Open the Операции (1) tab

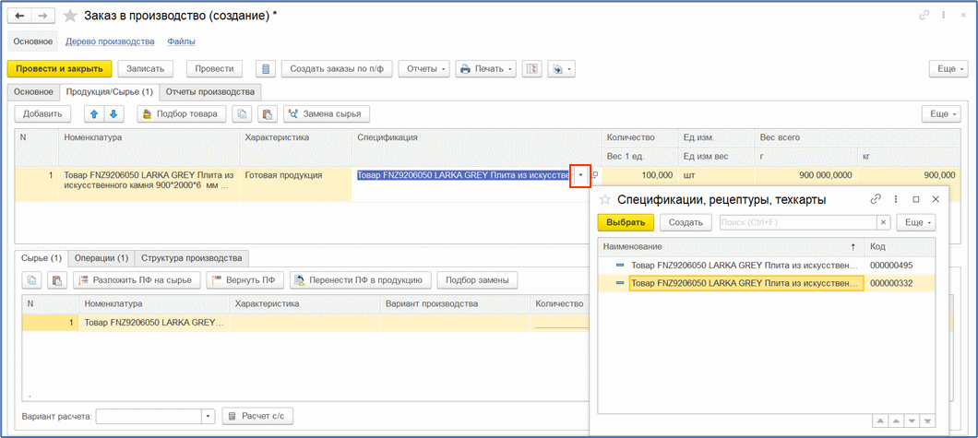(x=101, y=258)
